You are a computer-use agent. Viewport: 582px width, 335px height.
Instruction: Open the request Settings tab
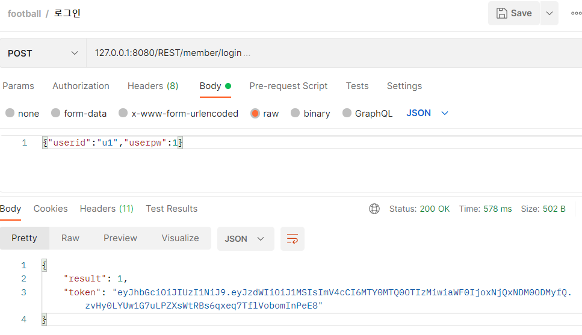pos(404,86)
